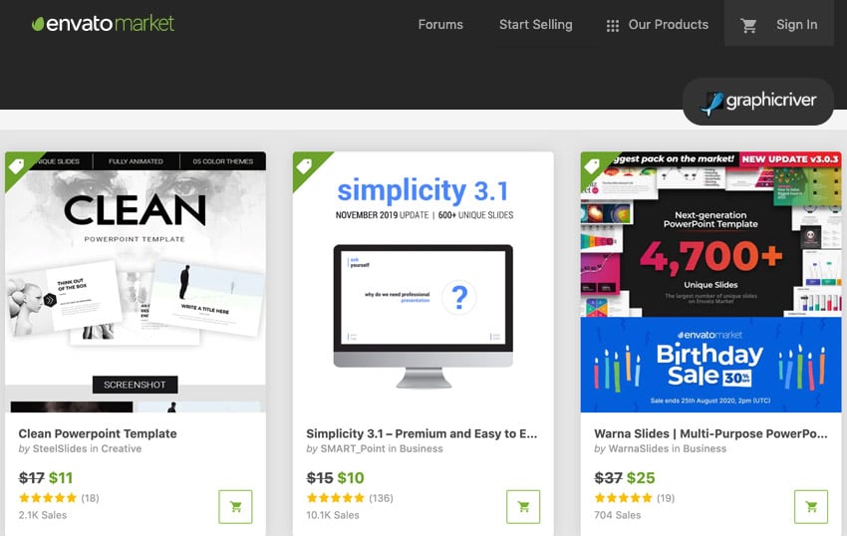The image size is (847, 536).
Task: Click the green sale tag on Simplicity thumbnail
Action: tap(306, 165)
